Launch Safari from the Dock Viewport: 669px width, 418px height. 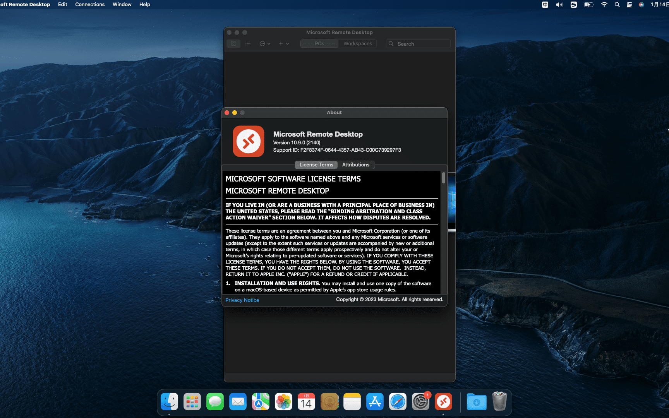point(398,402)
